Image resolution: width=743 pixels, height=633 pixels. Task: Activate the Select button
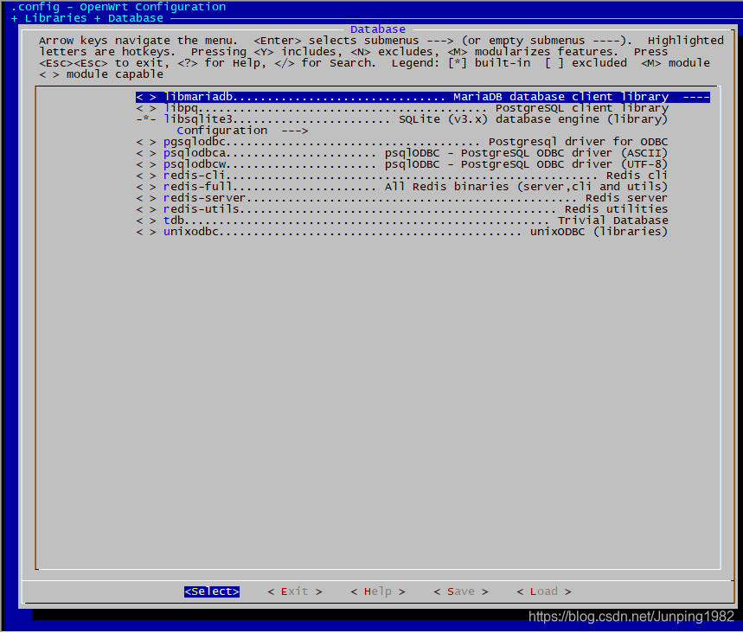212,592
